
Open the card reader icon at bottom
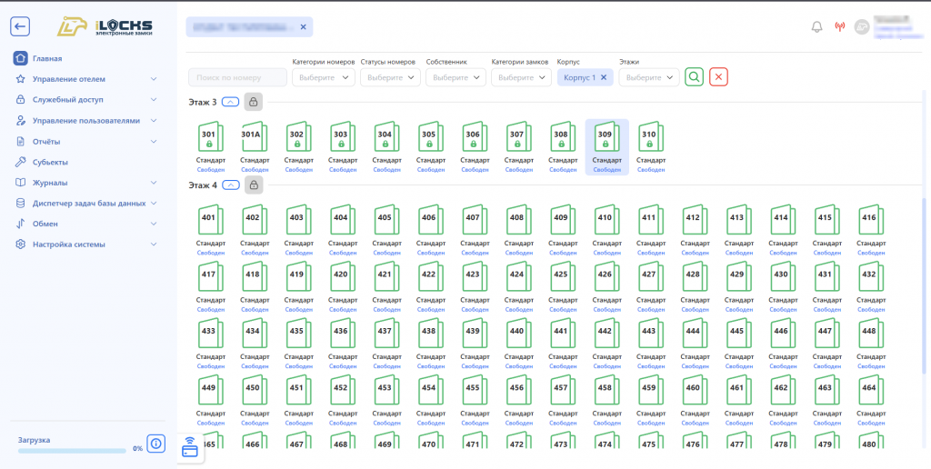191,447
